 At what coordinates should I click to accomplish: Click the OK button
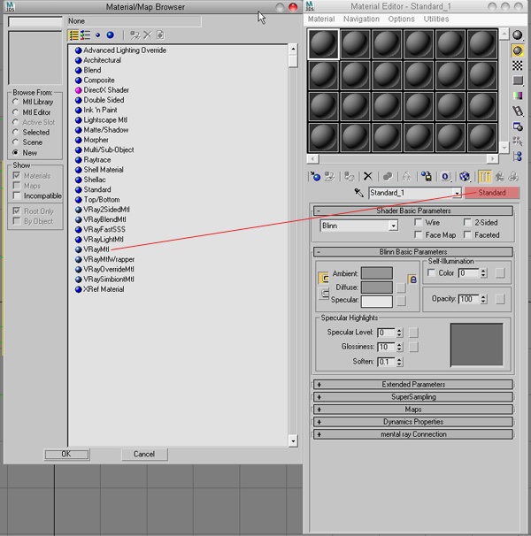tap(65, 454)
